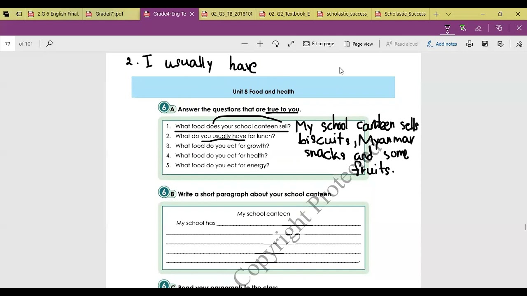The height and width of the screenshot is (296, 527).
Task: Select the highlighter annotation tool
Action: tap(463, 28)
